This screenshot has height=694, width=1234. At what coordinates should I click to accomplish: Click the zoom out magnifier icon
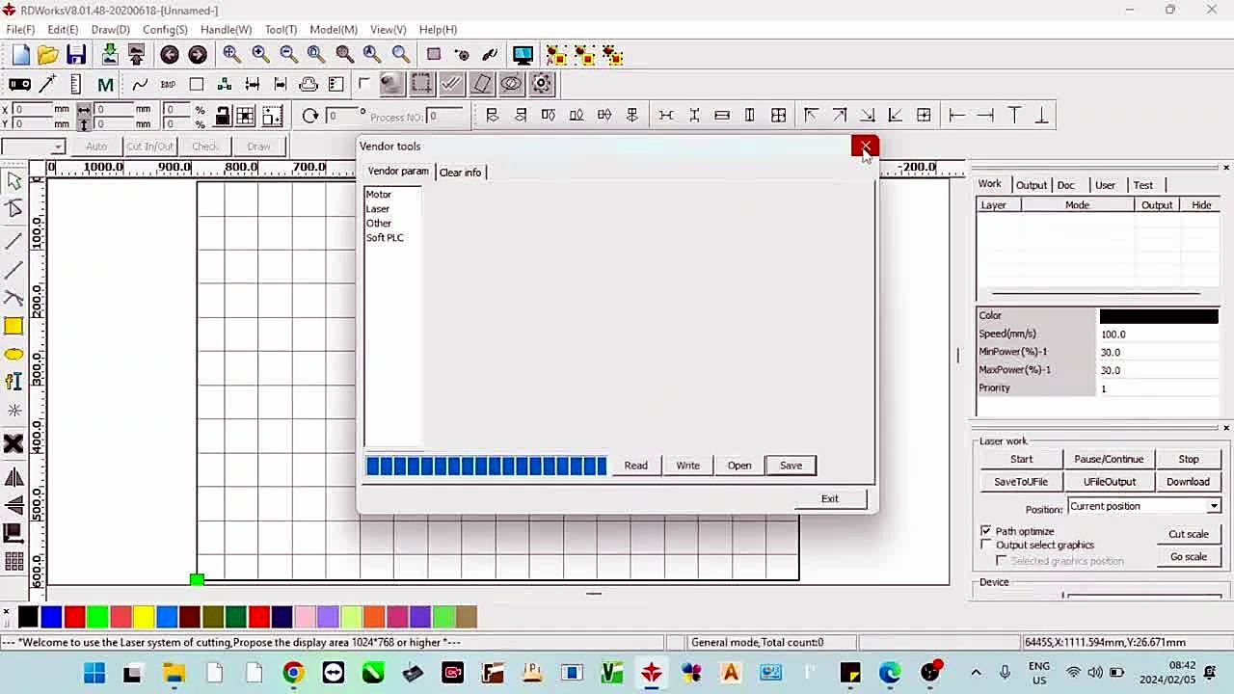(288, 55)
